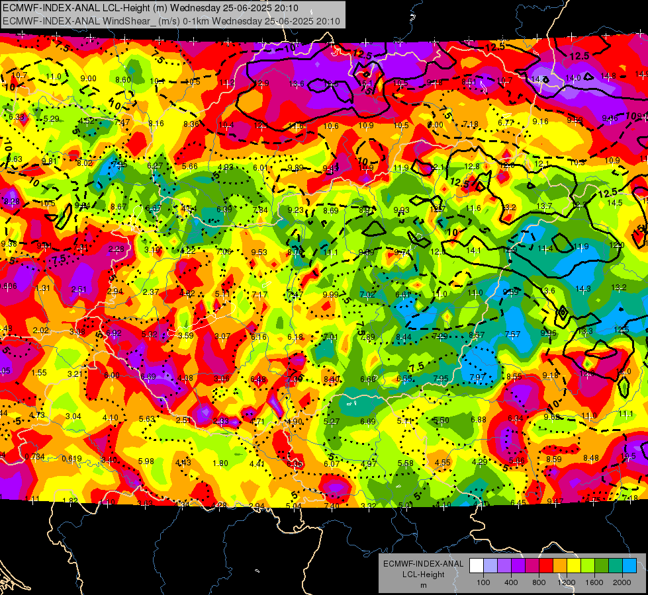This screenshot has height=595, width=648.
Task: Click the teal legend swatch
Action: click(x=617, y=566)
